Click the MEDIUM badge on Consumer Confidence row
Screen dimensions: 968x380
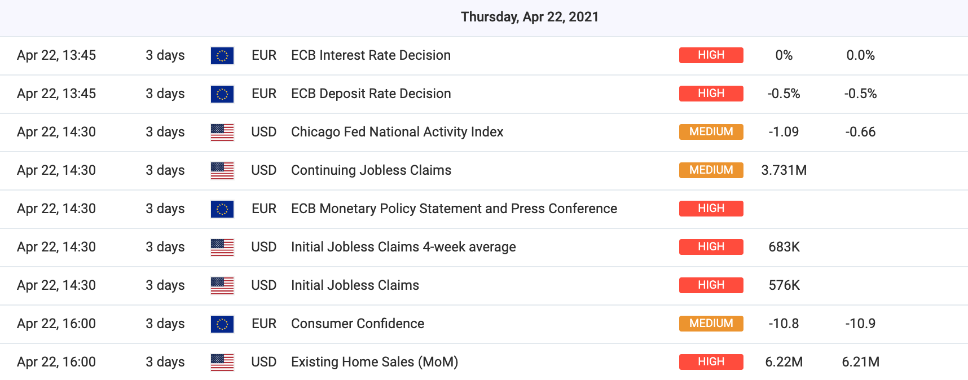click(x=711, y=324)
